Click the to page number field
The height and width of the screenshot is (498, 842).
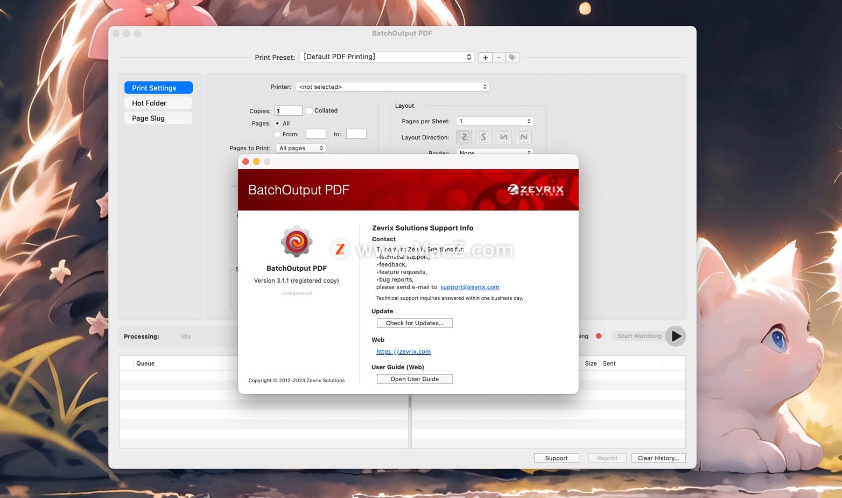point(356,134)
